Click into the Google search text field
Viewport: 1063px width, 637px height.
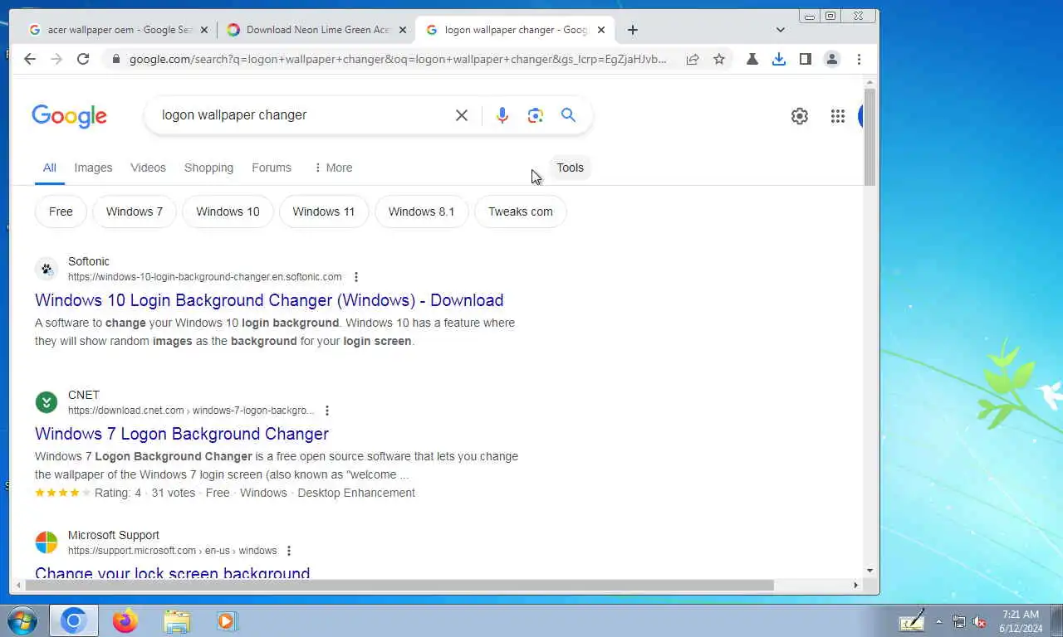[303, 115]
